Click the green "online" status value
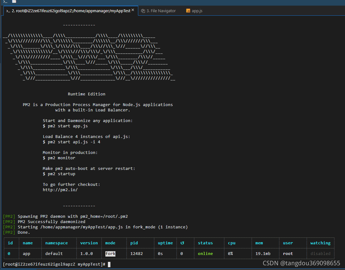 click(x=205, y=254)
